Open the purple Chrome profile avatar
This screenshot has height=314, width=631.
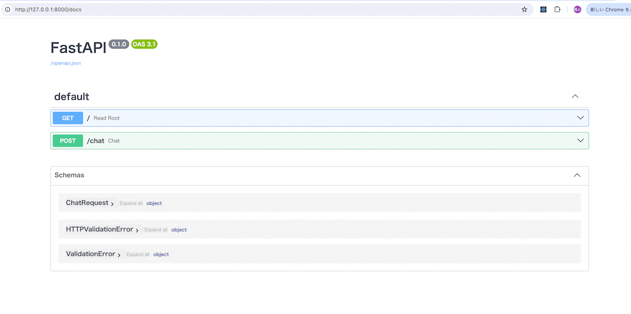(577, 9)
